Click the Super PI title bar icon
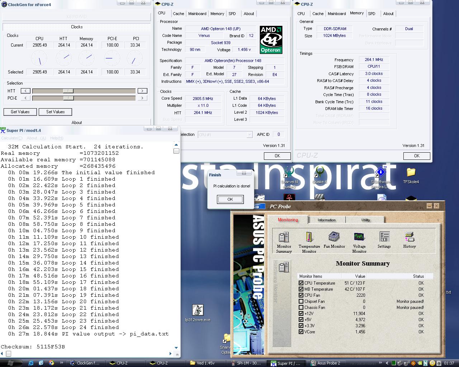This screenshot has width=459, height=367. (3, 130)
